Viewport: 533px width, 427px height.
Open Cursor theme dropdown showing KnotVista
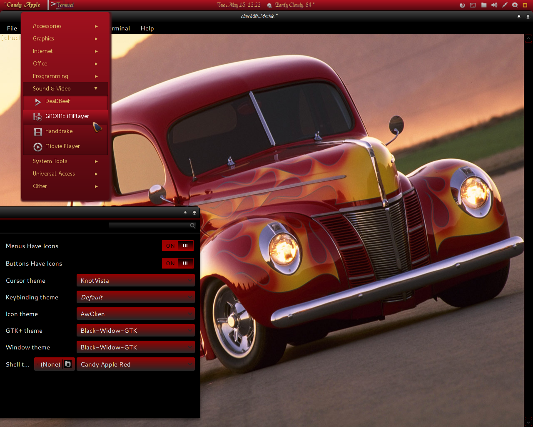click(x=136, y=281)
